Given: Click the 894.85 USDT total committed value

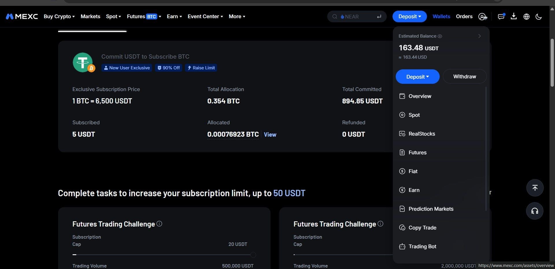Looking at the screenshot, I should (362, 101).
